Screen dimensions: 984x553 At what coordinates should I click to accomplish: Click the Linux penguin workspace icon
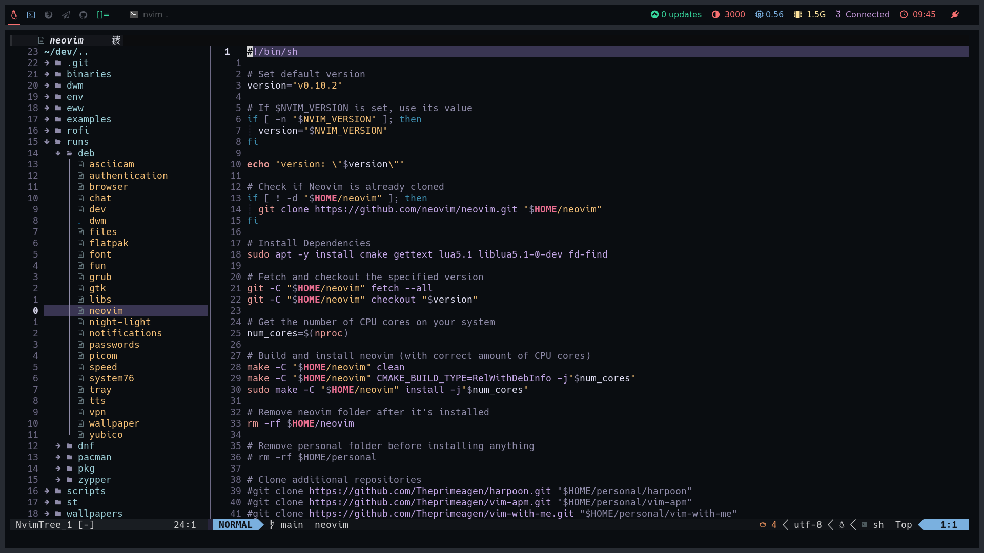point(14,15)
